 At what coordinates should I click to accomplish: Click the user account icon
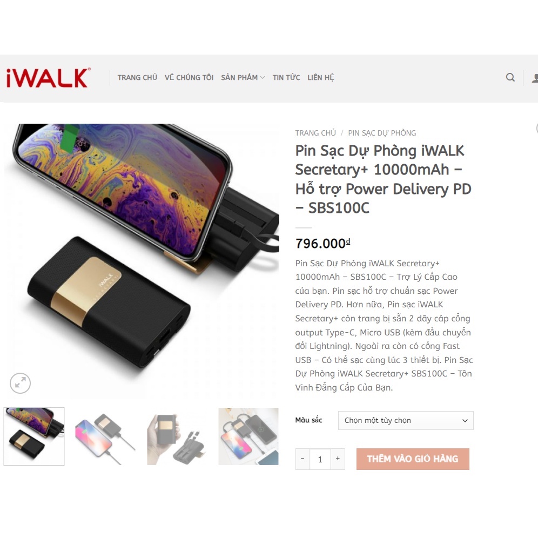coord(535,78)
